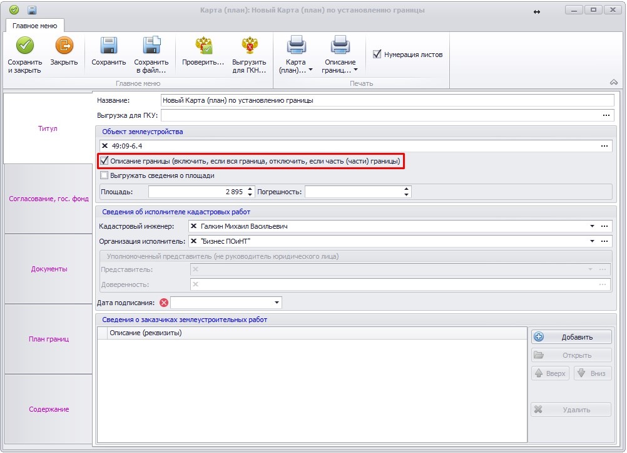Toggle the Нумерация листов checkbox
The image size is (627, 453).
[377, 55]
